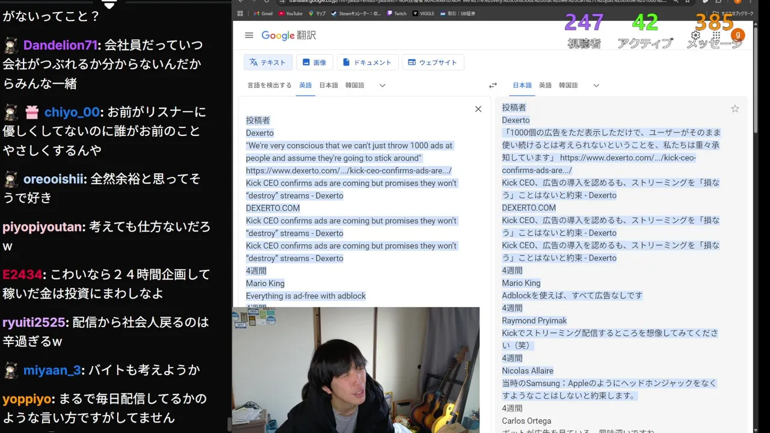The image size is (770, 433).
Task: Click the webcam overlay video
Action: click(356, 370)
